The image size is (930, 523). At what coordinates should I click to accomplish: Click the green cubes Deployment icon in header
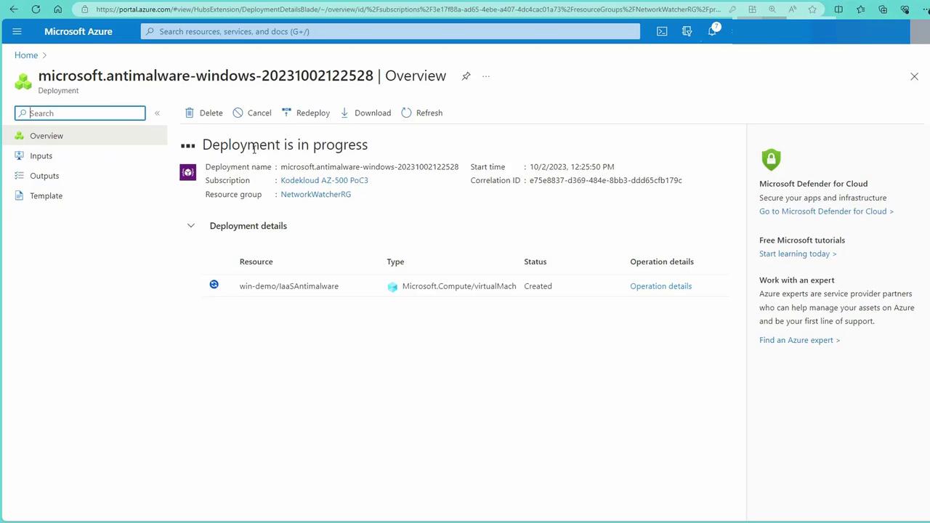[23, 81]
